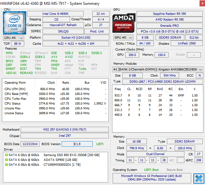Click the PCIe v3.0 x16 bus field

pyautogui.click(x=169, y=32)
